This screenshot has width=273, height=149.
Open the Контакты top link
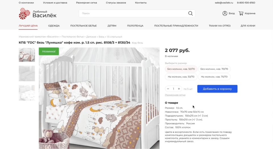[x=141, y=3]
